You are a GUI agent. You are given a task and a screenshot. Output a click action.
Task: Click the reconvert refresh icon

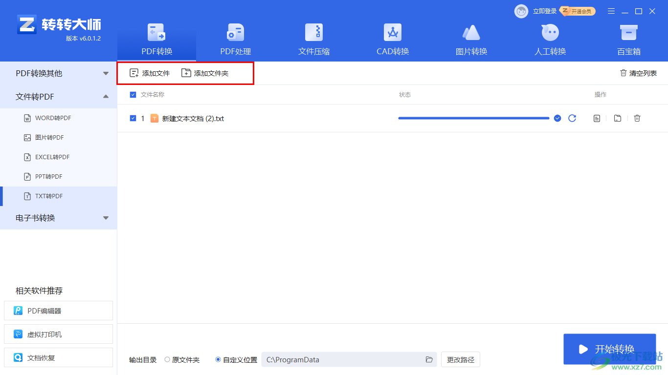(572, 118)
